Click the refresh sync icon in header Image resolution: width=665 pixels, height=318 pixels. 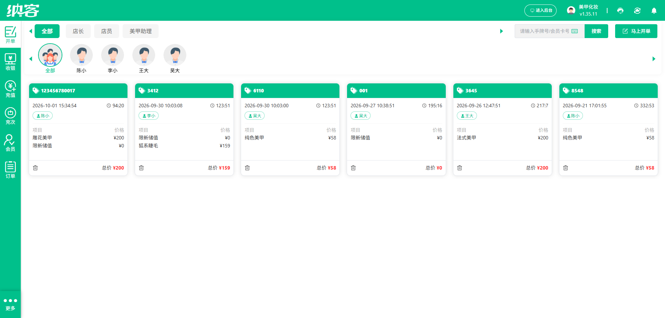pos(637,11)
